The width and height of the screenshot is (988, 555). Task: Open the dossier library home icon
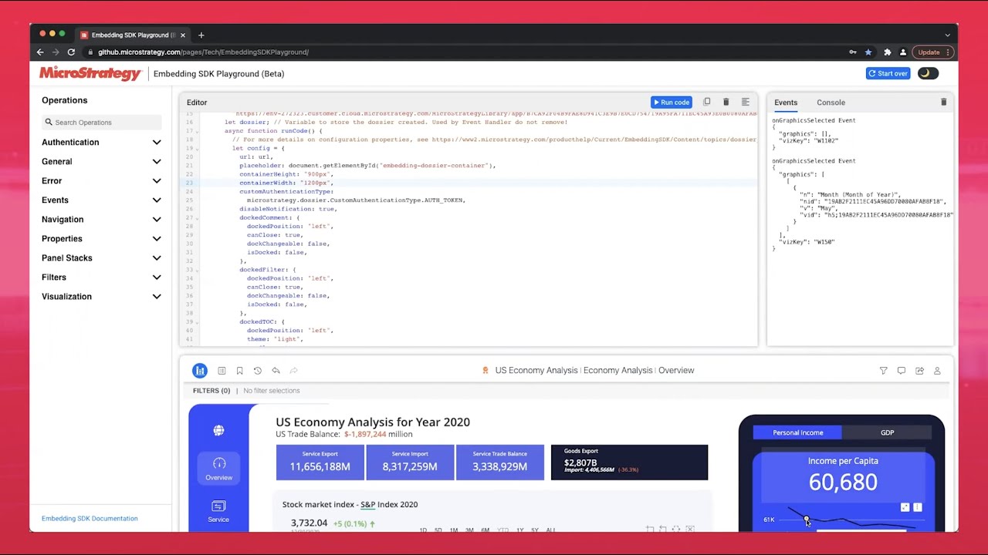[200, 371]
